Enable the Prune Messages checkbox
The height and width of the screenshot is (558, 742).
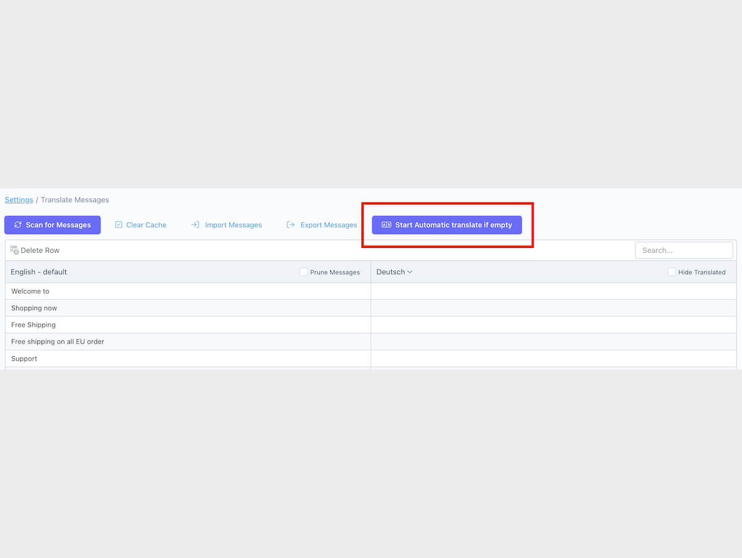click(304, 272)
